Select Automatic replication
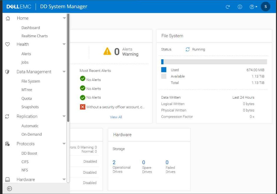The width and height of the screenshot is (277, 194). coord(30,126)
